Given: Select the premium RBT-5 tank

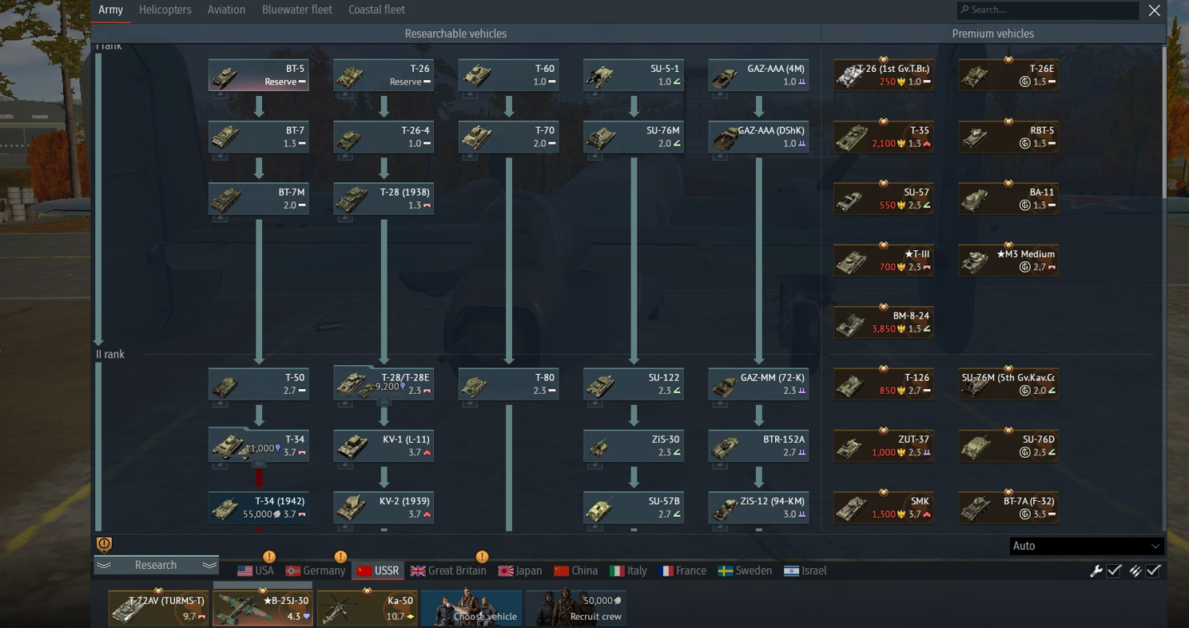Looking at the screenshot, I should click(1008, 137).
